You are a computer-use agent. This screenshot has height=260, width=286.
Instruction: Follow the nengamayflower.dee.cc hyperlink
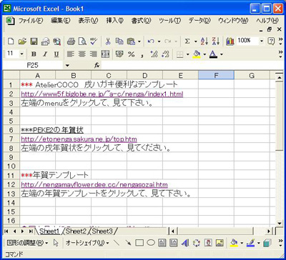94,184
